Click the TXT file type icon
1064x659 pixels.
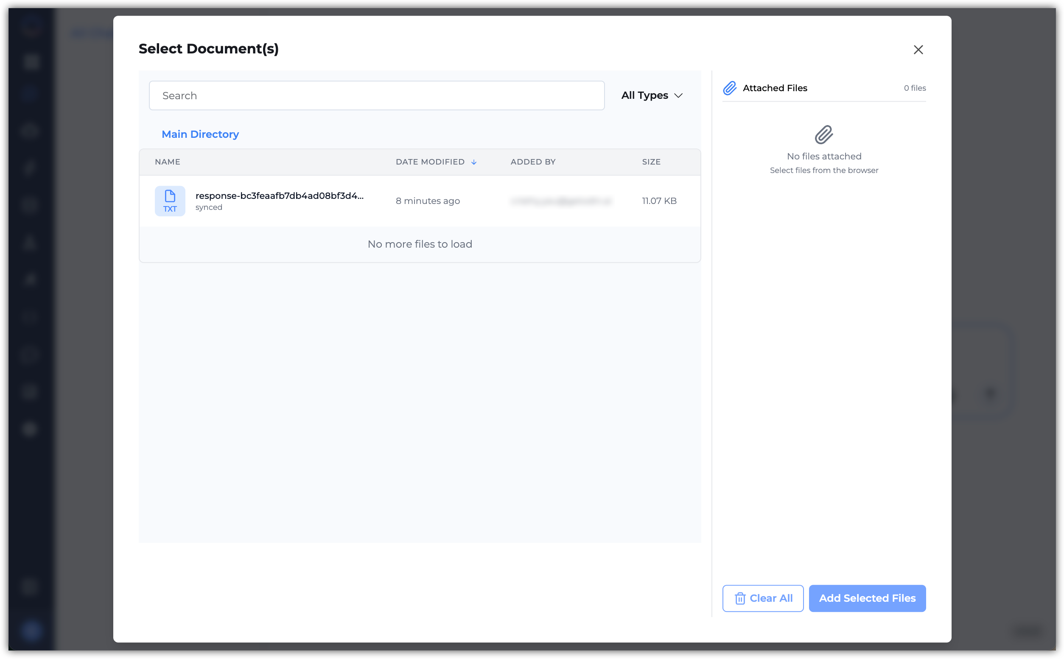(x=170, y=201)
